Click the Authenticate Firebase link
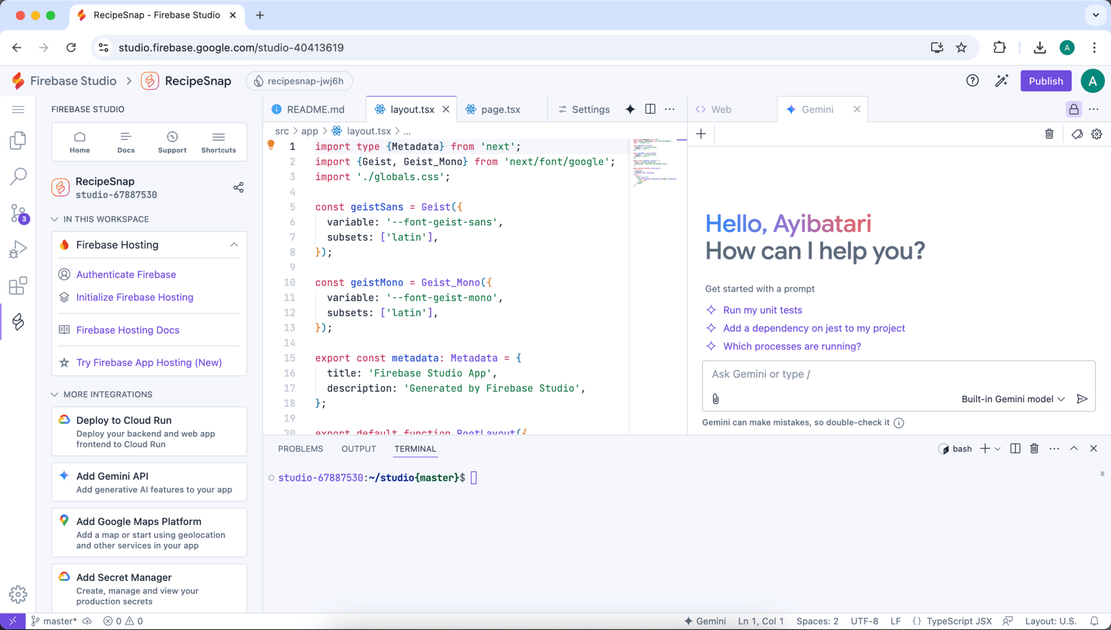Viewport: 1111px width, 630px height. click(x=126, y=275)
